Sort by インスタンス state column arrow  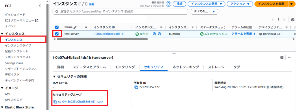click(x=161, y=27)
